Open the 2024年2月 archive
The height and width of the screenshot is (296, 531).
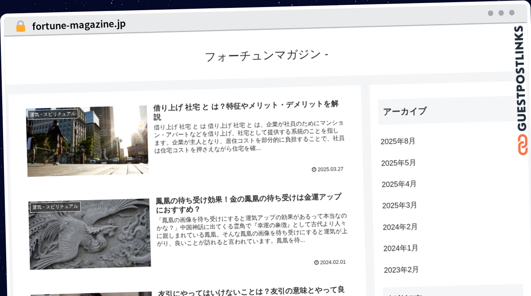(x=400, y=227)
